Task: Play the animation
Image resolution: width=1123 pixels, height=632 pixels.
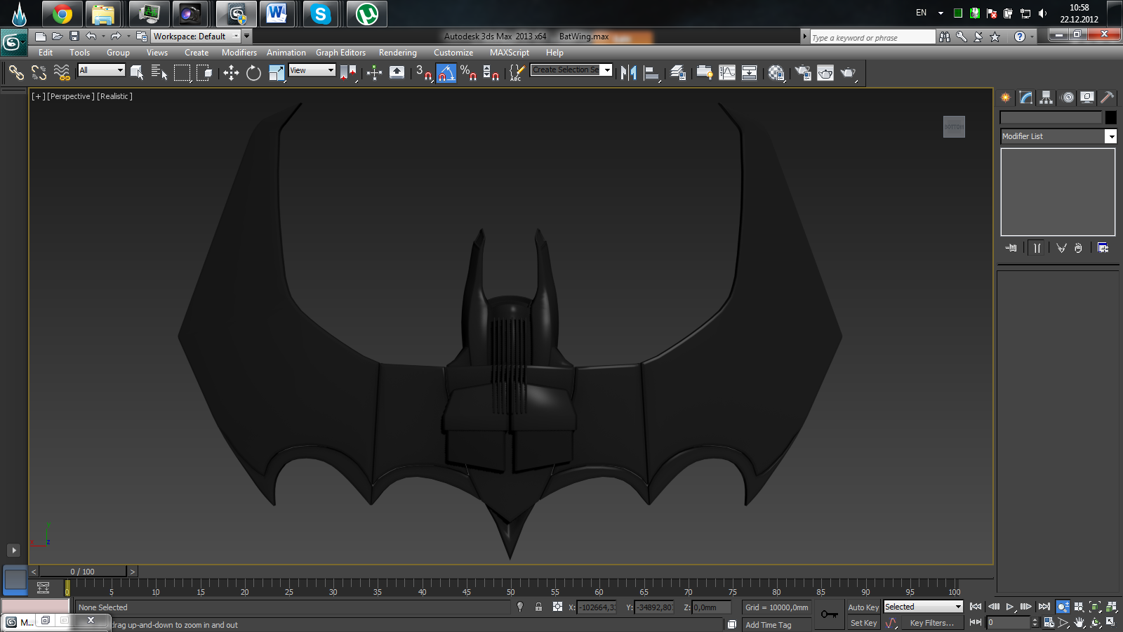Action: [x=1010, y=607]
